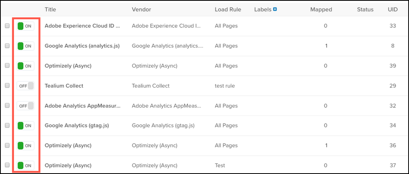409x174 pixels.
Task: Sort tags by the Load Rule column
Action: point(228,9)
